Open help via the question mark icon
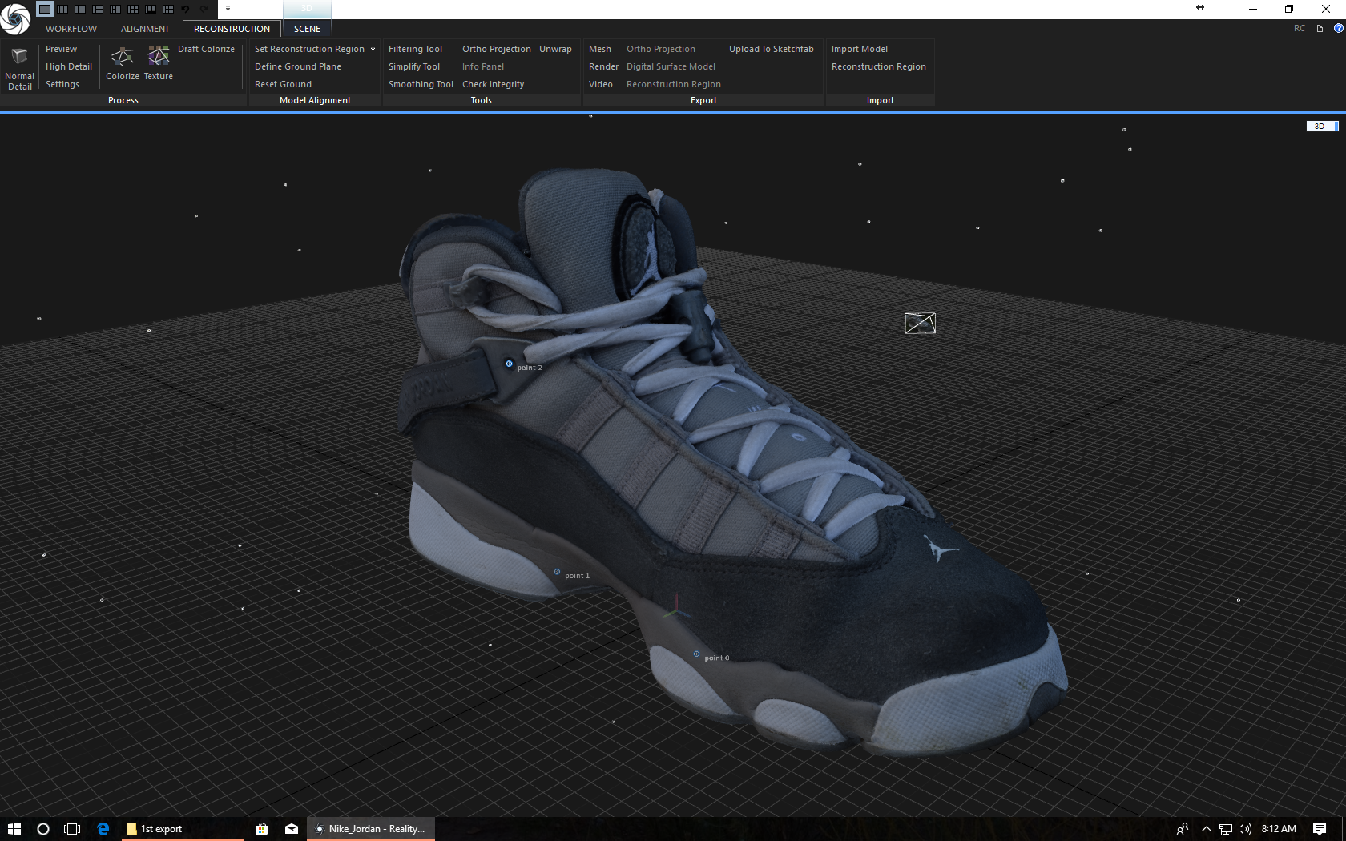This screenshot has height=841, width=1346. tap(1338, 28)
